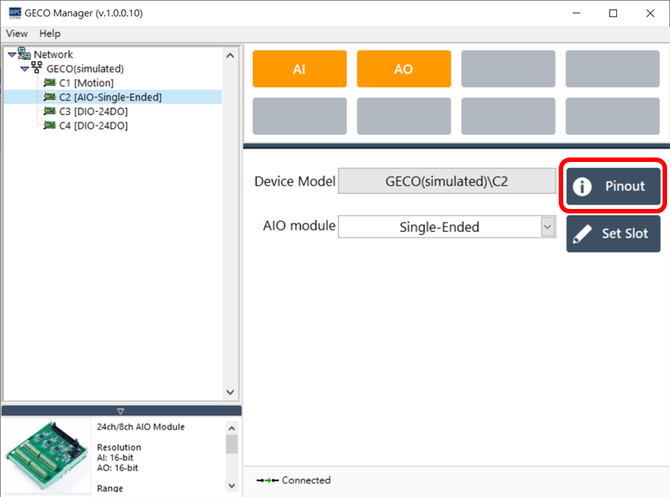Click the Set Slot button
The image size is (670, 497).
tap(612, 234)
